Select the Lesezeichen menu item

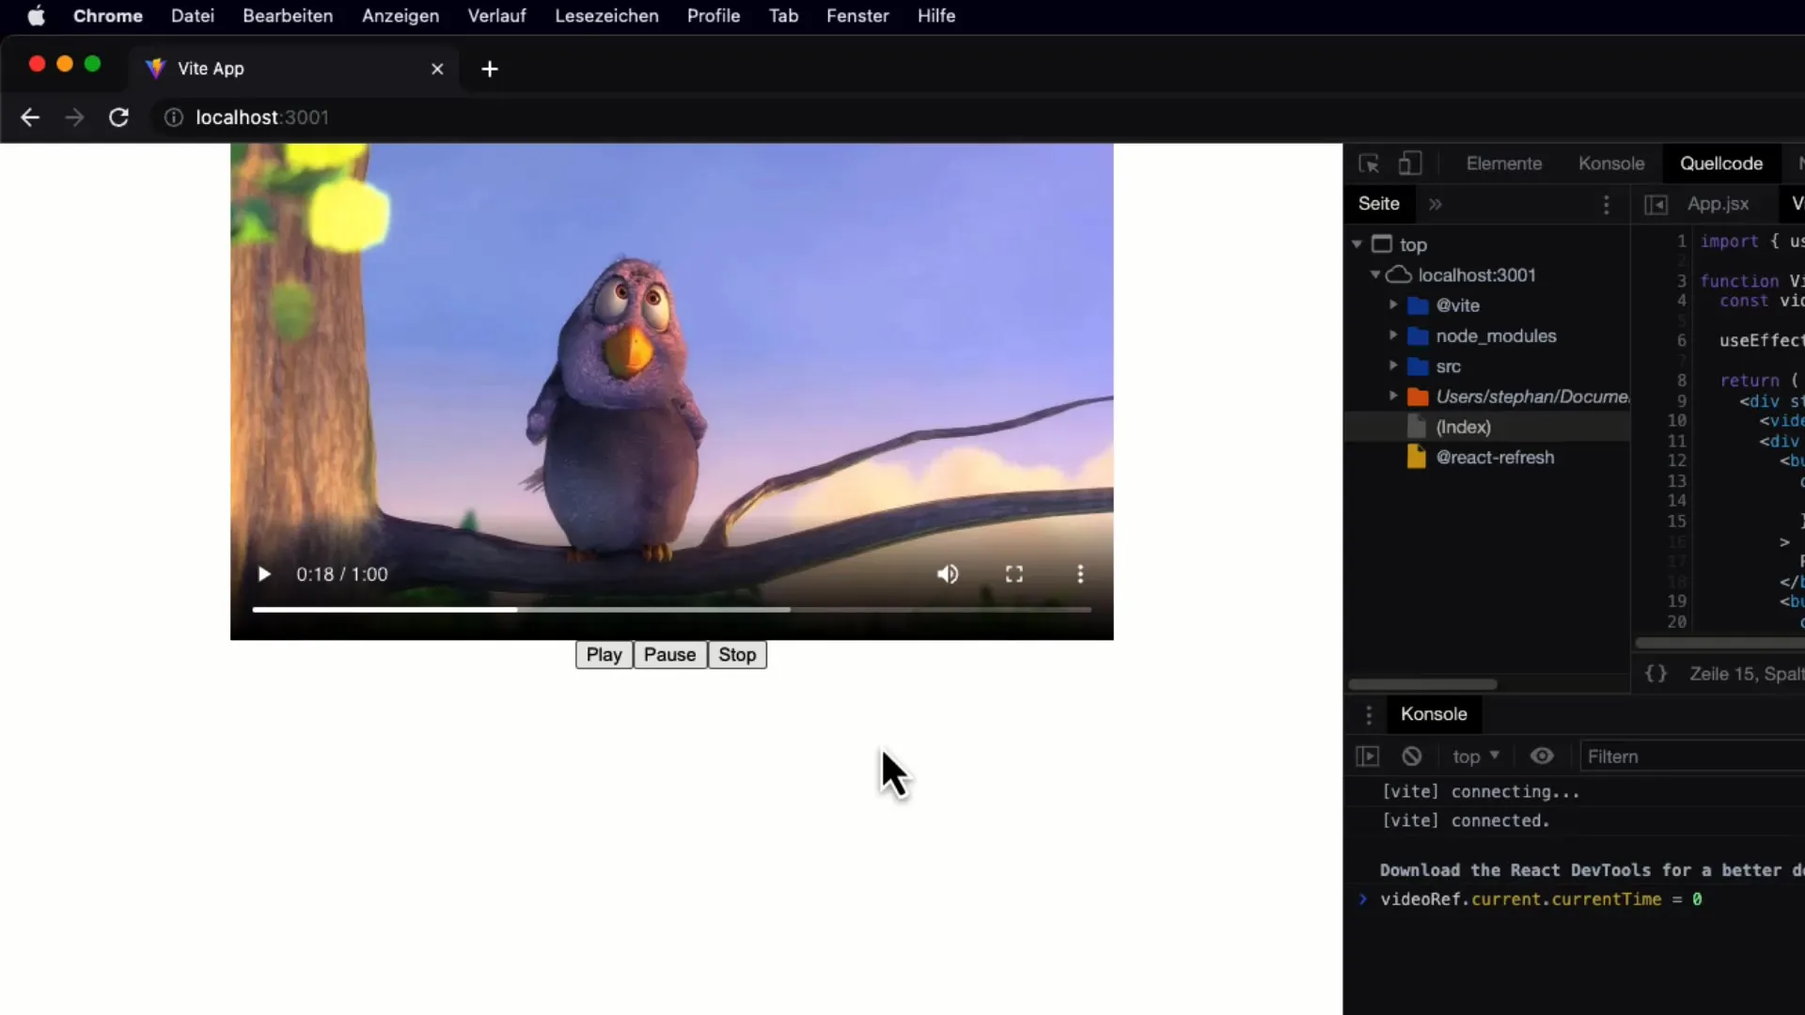pyautogui.click(x=605, y=16)
